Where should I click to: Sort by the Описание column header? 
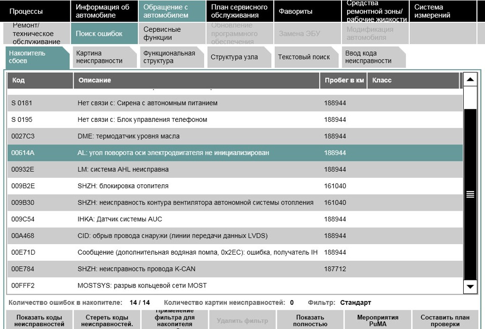pos(197,80)
